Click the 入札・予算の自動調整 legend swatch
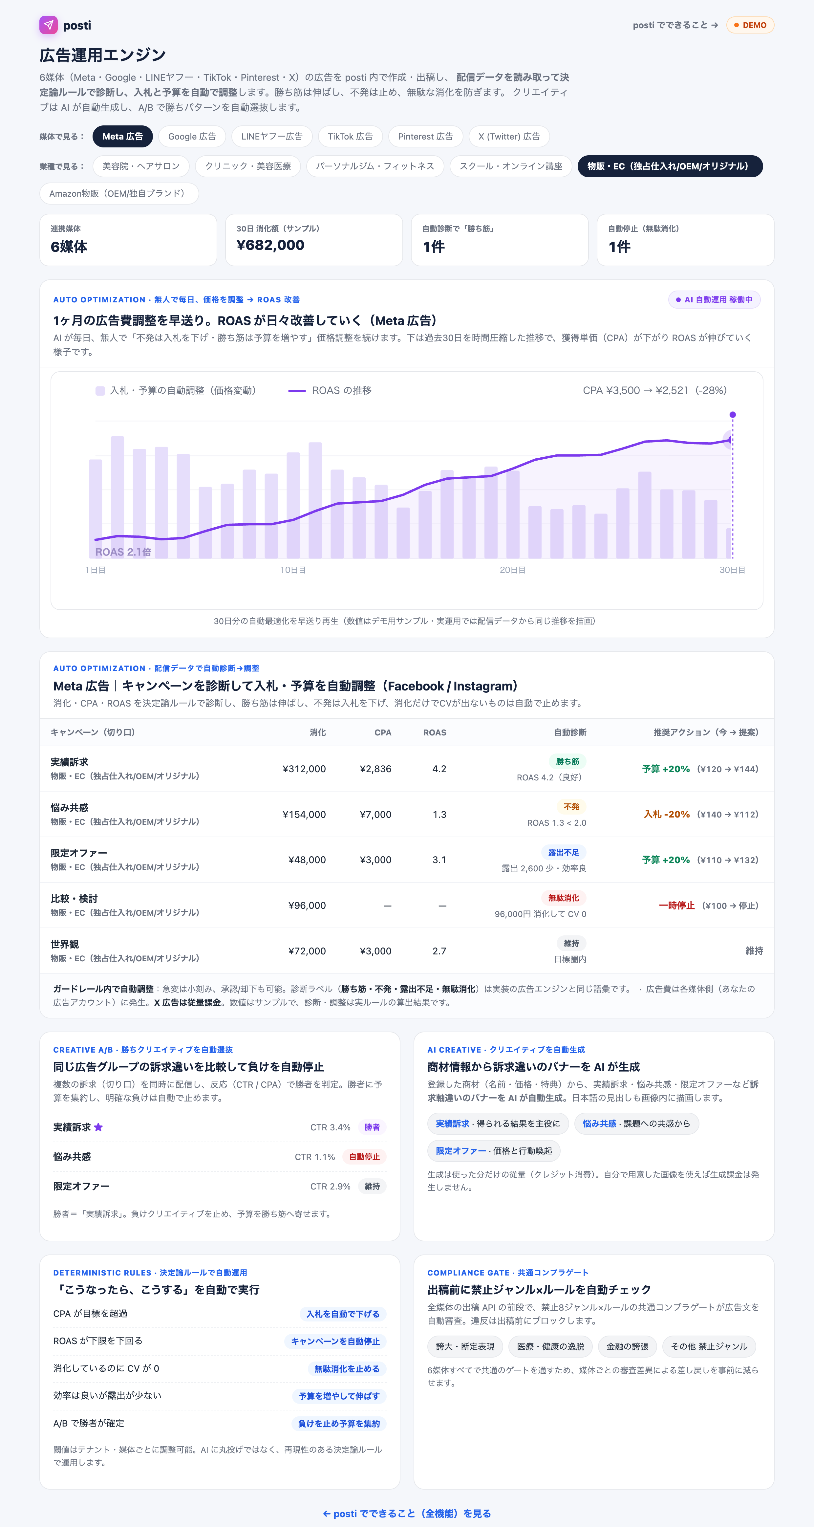The image size is (814, 1527). click(100, 391)
